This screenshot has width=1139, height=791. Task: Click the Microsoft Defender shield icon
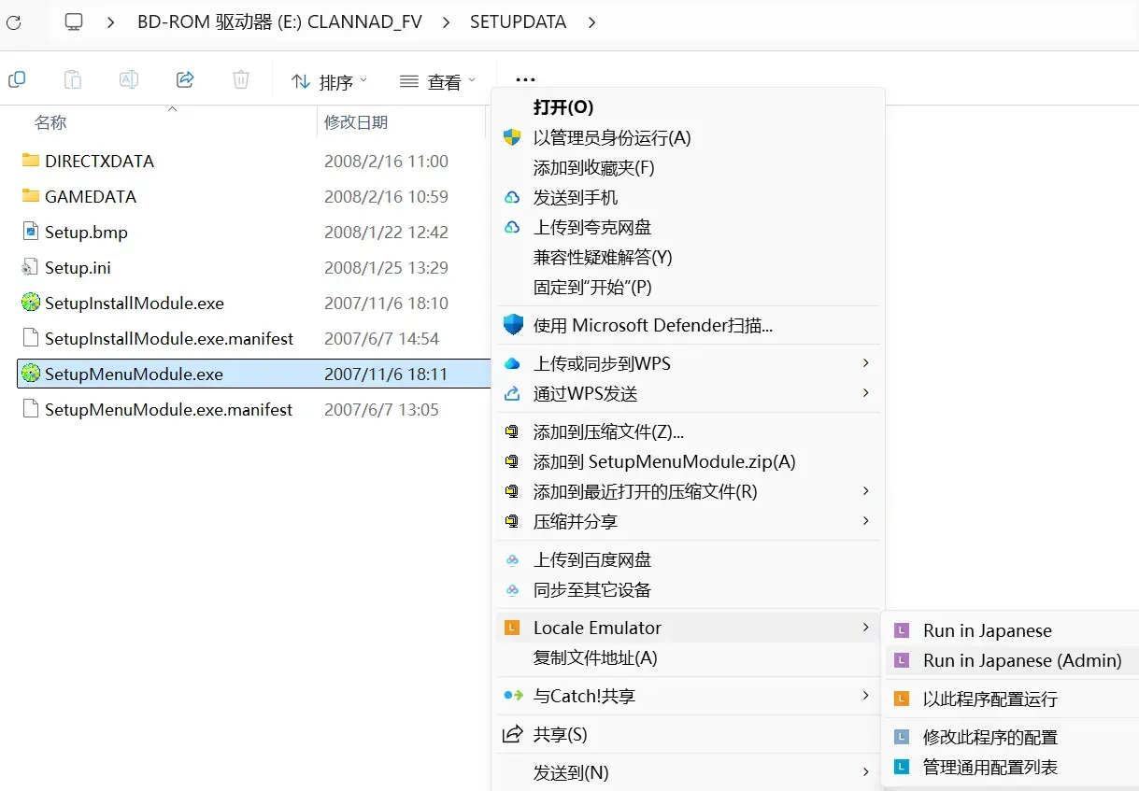513,325
